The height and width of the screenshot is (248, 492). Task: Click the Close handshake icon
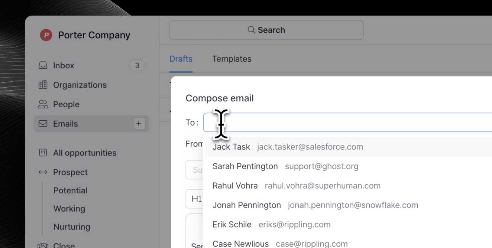43,245
